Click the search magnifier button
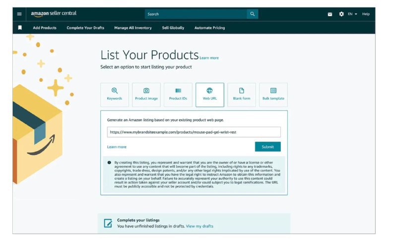 coord(253,14)
